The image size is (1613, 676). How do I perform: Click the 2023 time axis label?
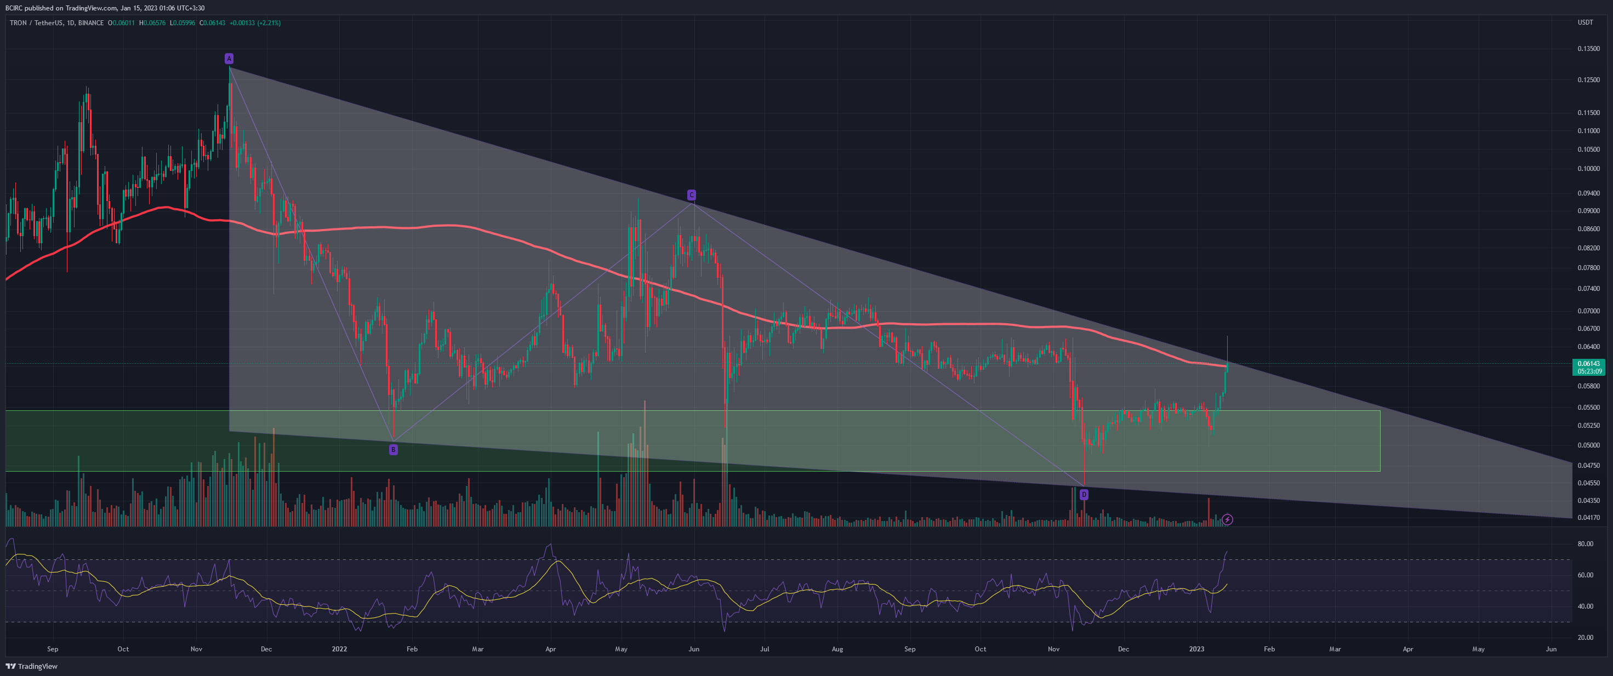coord(1196,649)
